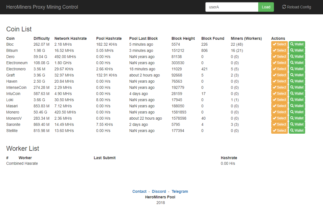
Task: Open Wallet for Monero
Action: [x=297, y=112]
